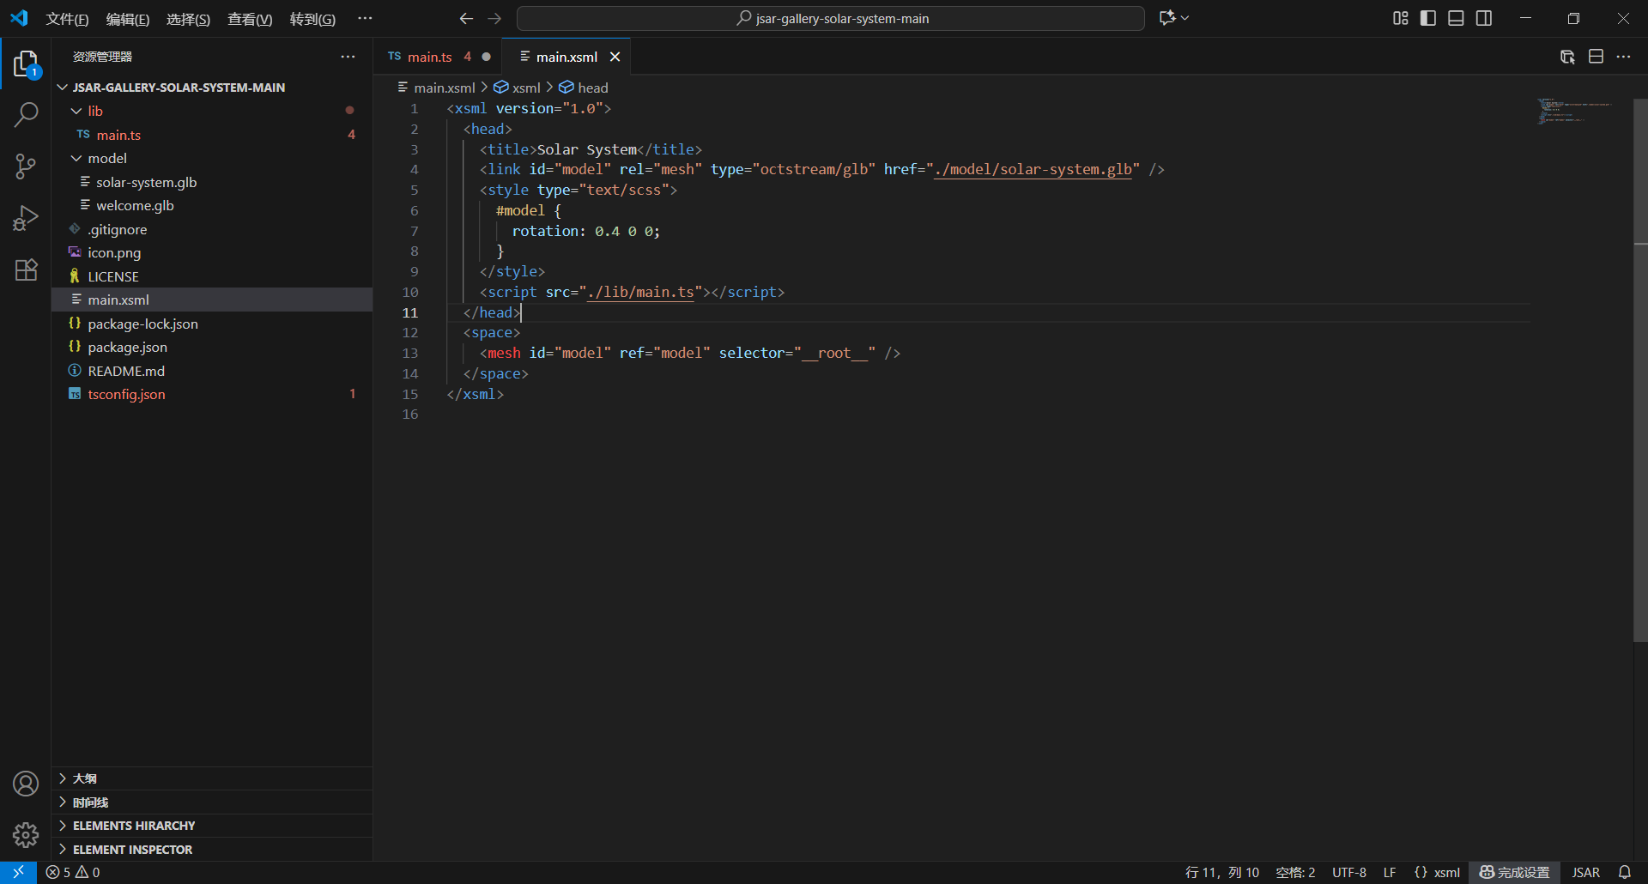The width and height of the screenshot is (1648, 884).
Task: Click the VS Code logo icon
Action: coord(19,18)
